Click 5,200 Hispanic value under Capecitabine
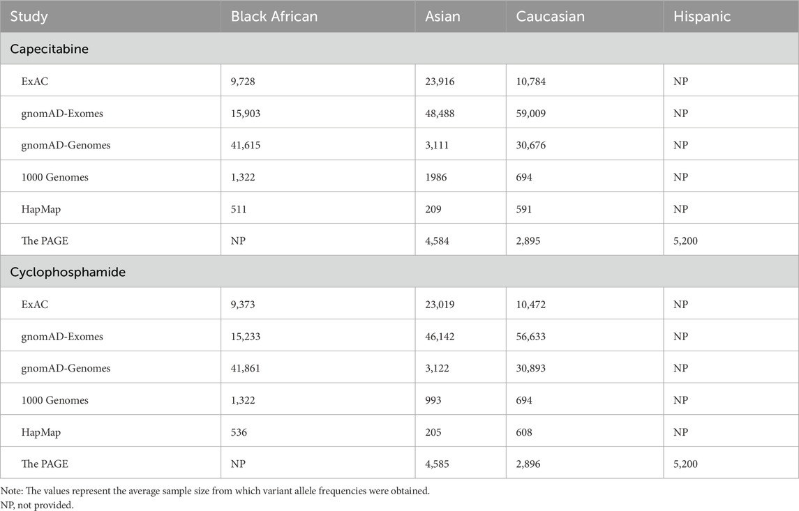Image resolution: width=799 pixels, height=511 pixels. (685, 241)
